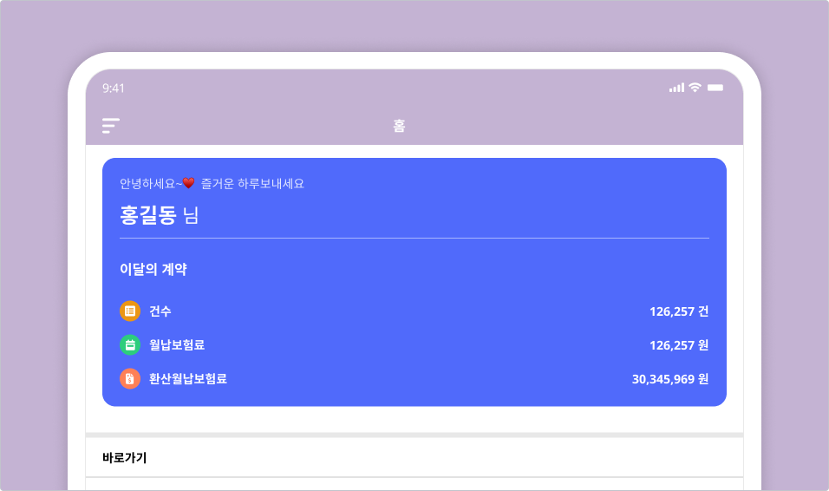The height and width of the screenshot is (491, 829).
Task: Tap the user name 홍길동 님
Action: (160, 214)
